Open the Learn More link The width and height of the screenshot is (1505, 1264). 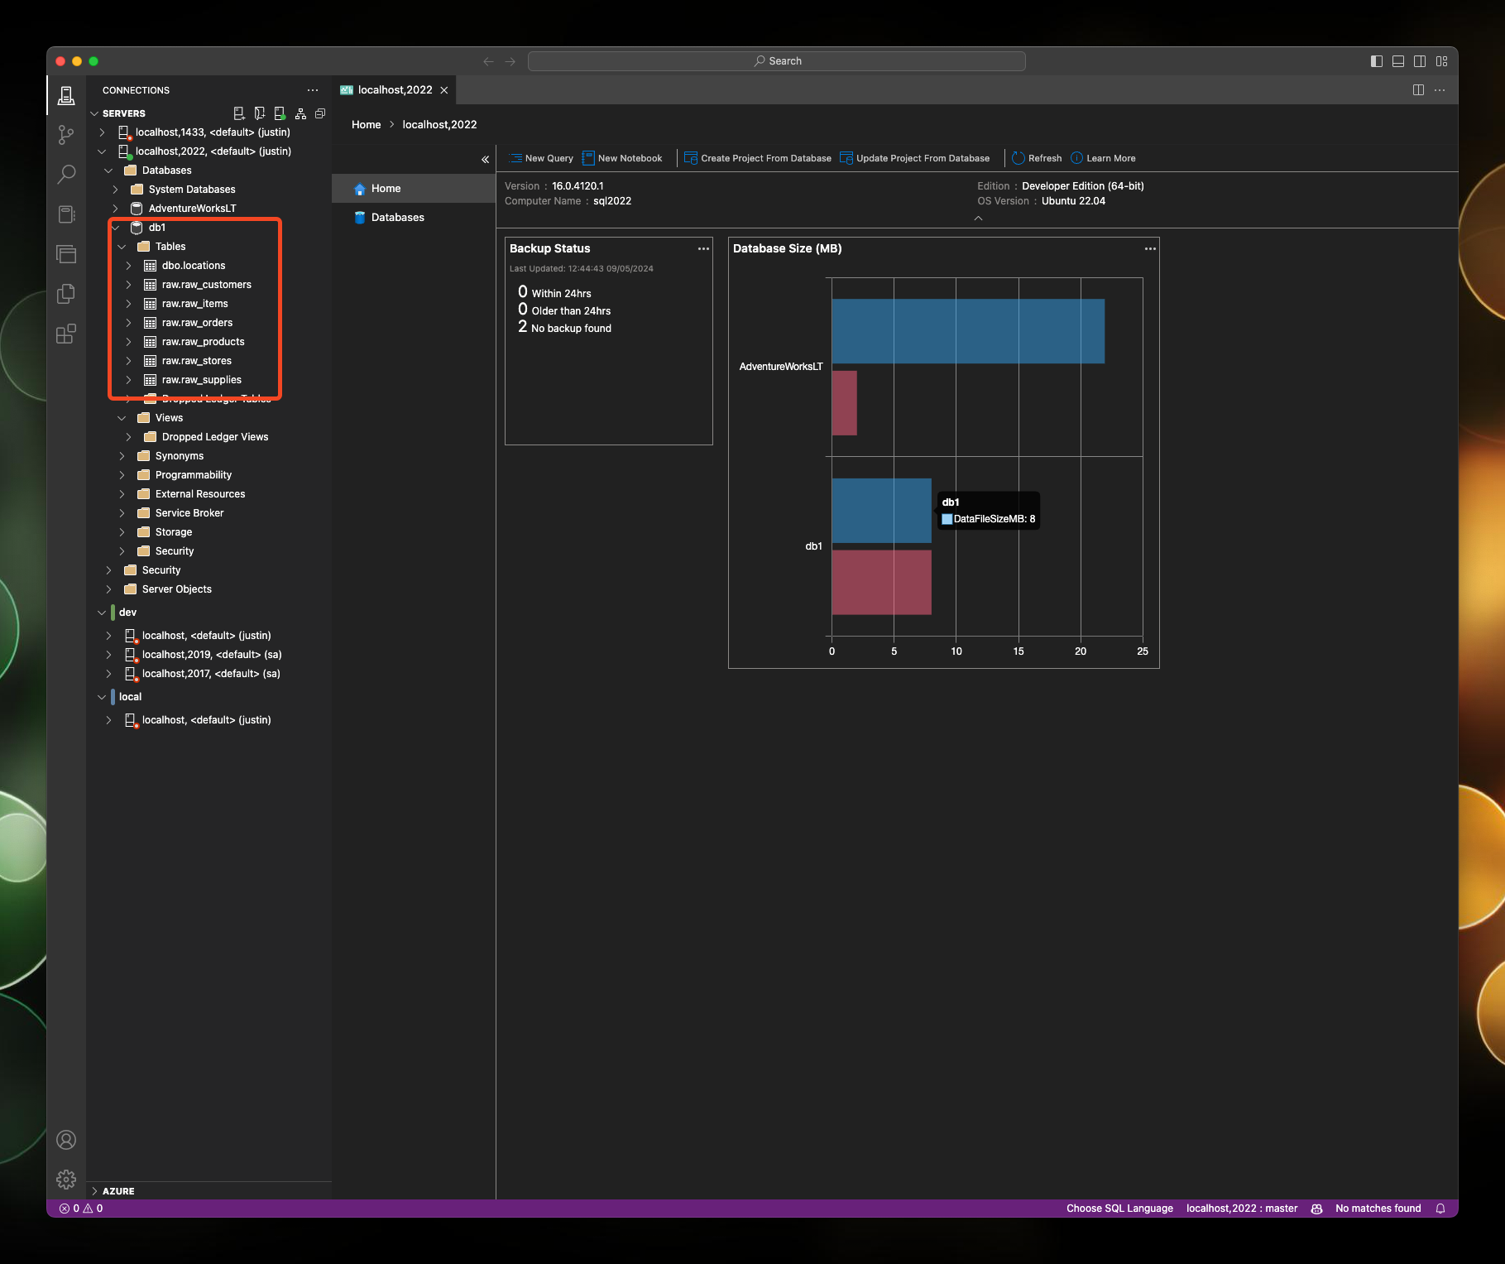(1103, 158)
